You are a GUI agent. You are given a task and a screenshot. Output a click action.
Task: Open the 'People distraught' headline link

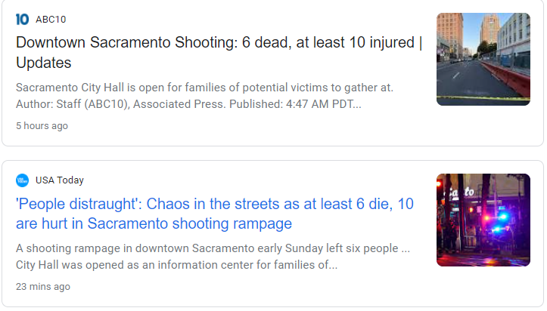[x=215, y=214]
